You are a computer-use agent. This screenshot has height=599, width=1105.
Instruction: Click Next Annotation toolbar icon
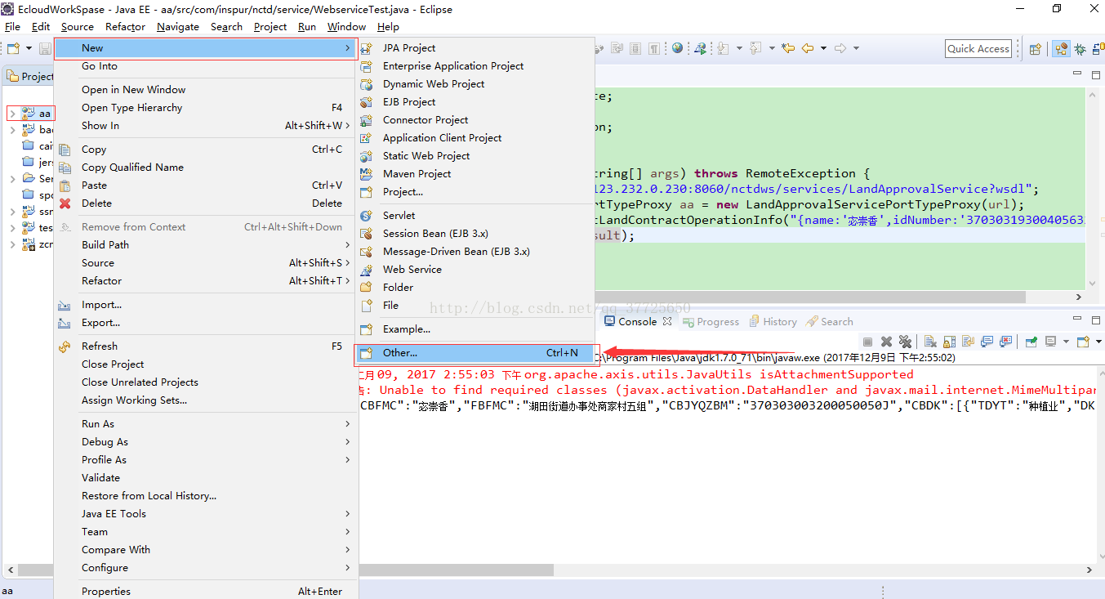(x=723, y=48)
